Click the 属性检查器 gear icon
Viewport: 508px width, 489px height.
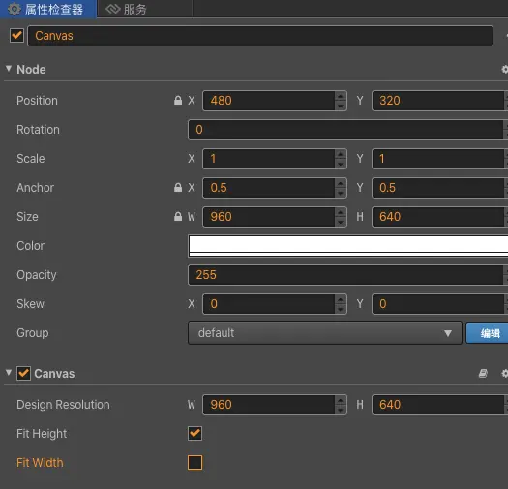15,9
